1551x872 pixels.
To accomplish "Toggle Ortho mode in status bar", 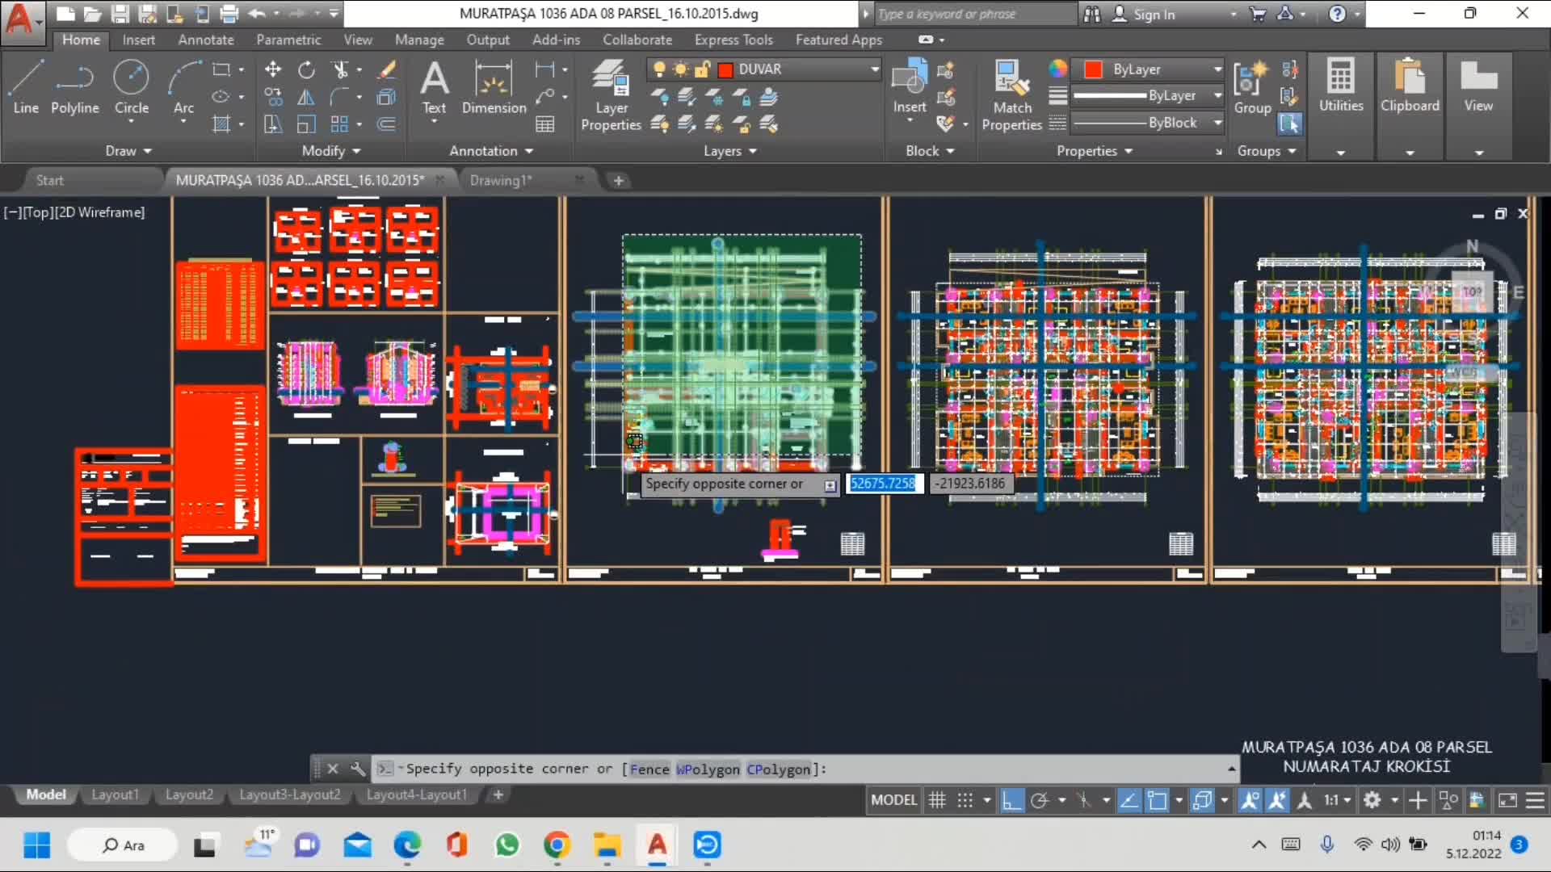I will 1011,800.
